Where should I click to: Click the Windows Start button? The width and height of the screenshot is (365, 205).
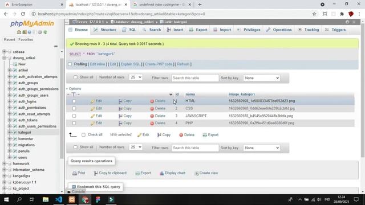coord(6,199)
